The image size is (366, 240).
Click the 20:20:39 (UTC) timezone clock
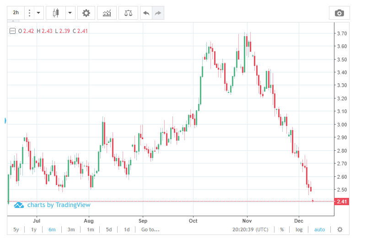point(250,229)
